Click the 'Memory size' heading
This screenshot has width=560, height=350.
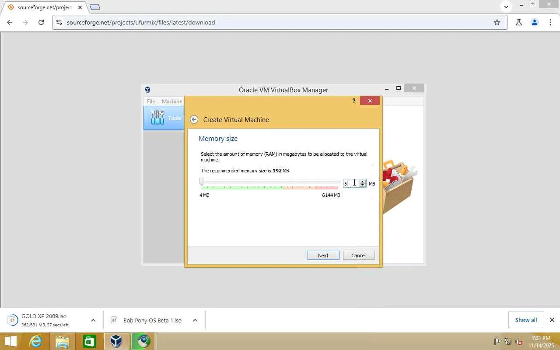[218, 139]
